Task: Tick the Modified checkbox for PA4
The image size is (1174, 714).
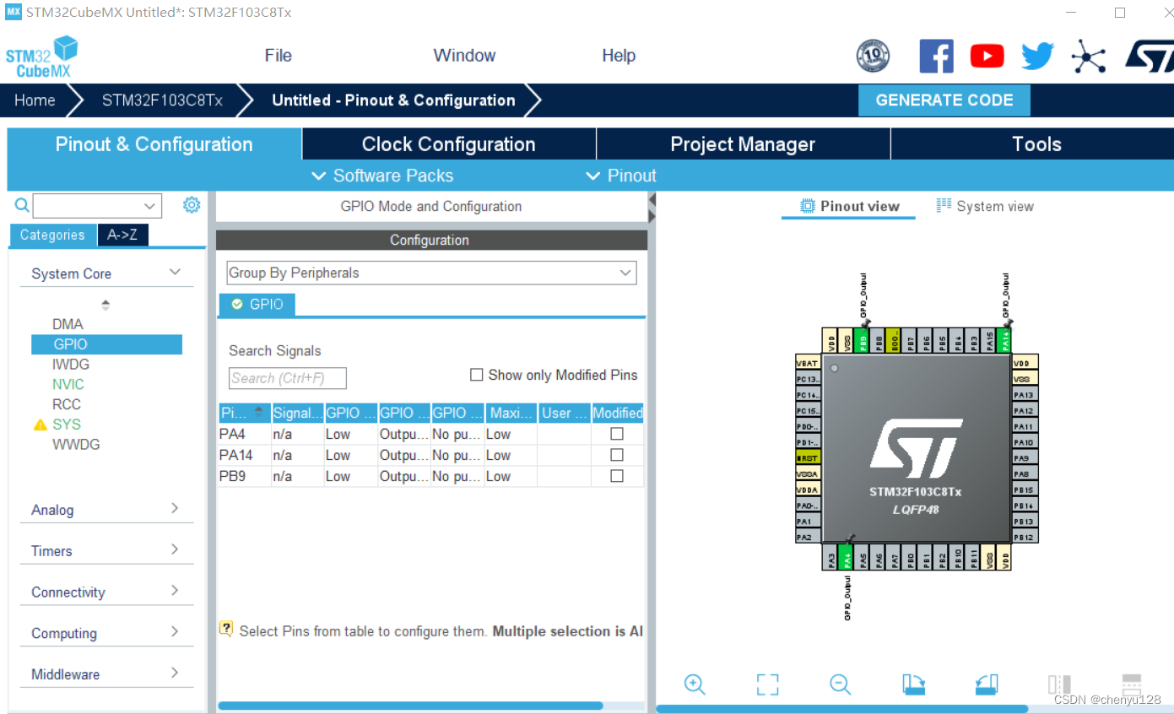Action: coord(617,434)
